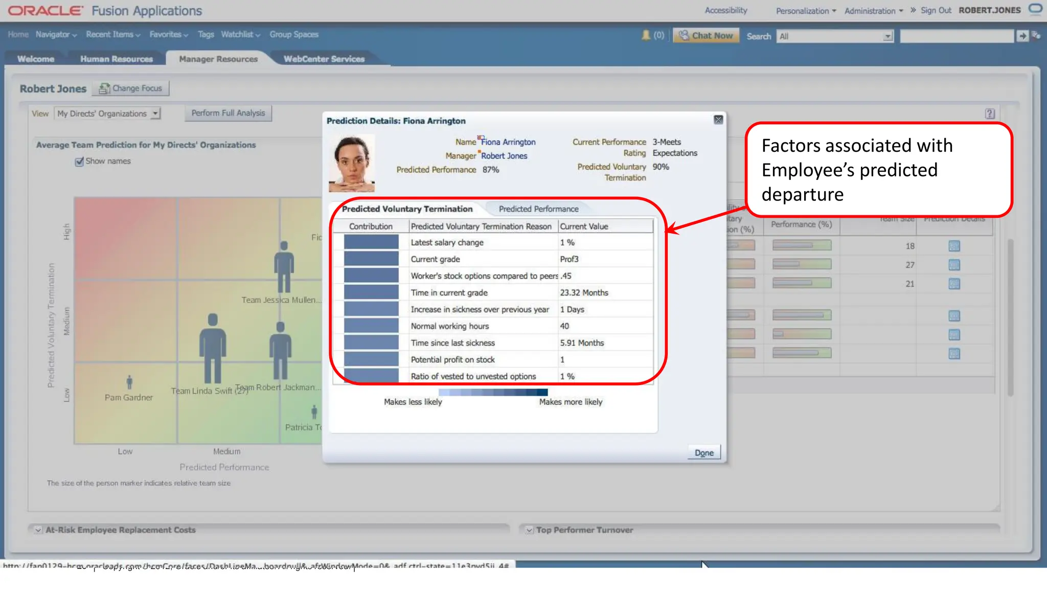Select the Predicted Voluntary Termination tab
The height and width of the screenshot is (589, 1047).
407,209
